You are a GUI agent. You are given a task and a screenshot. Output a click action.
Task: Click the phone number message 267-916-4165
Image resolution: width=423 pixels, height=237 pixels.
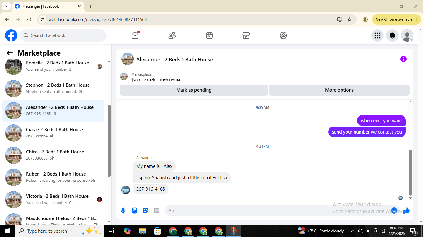point(150,189)
